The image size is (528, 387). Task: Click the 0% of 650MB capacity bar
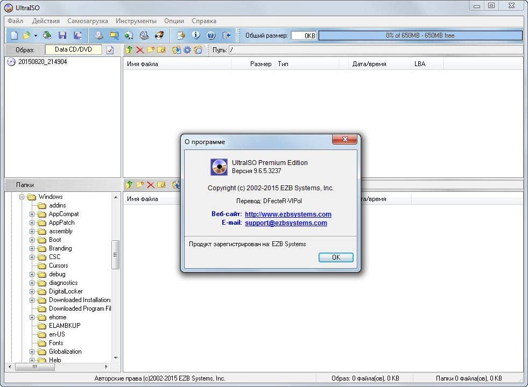pos(420,35)
